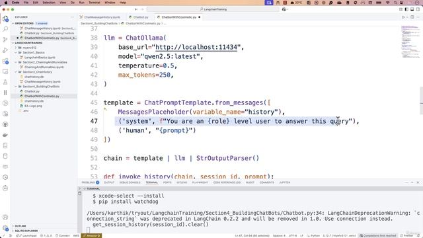Click the code minimap preview
This screenshot has width=423, height=238.
pos(410,42)
